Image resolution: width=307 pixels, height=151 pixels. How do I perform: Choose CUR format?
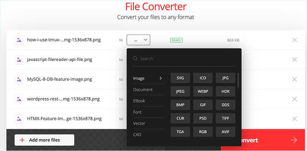coord(180,118)
